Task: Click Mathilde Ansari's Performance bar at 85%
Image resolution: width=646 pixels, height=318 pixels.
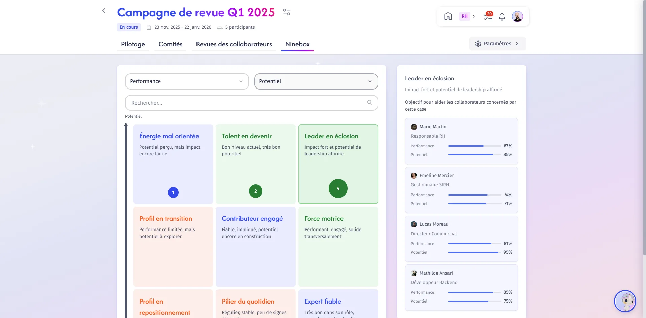Action: [474, 292]
